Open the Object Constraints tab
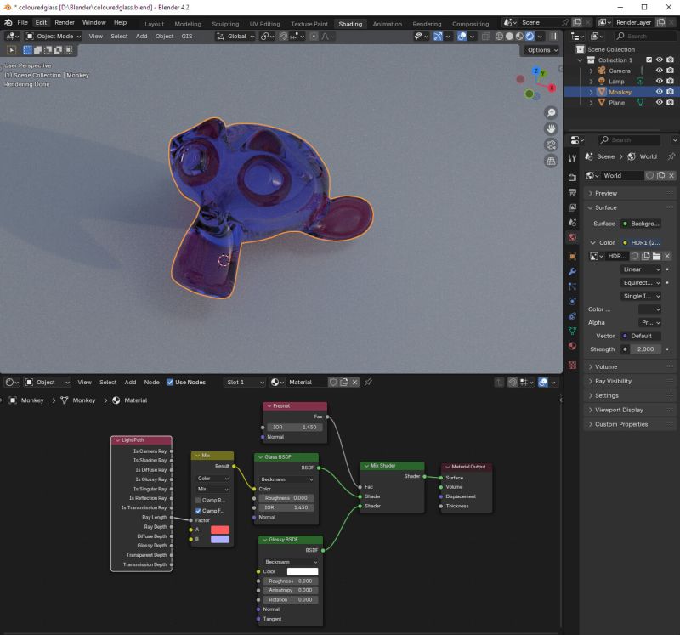 point(572,316)
